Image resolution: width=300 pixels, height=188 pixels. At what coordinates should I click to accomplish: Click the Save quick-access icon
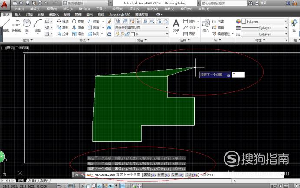[x=28, y=3]
